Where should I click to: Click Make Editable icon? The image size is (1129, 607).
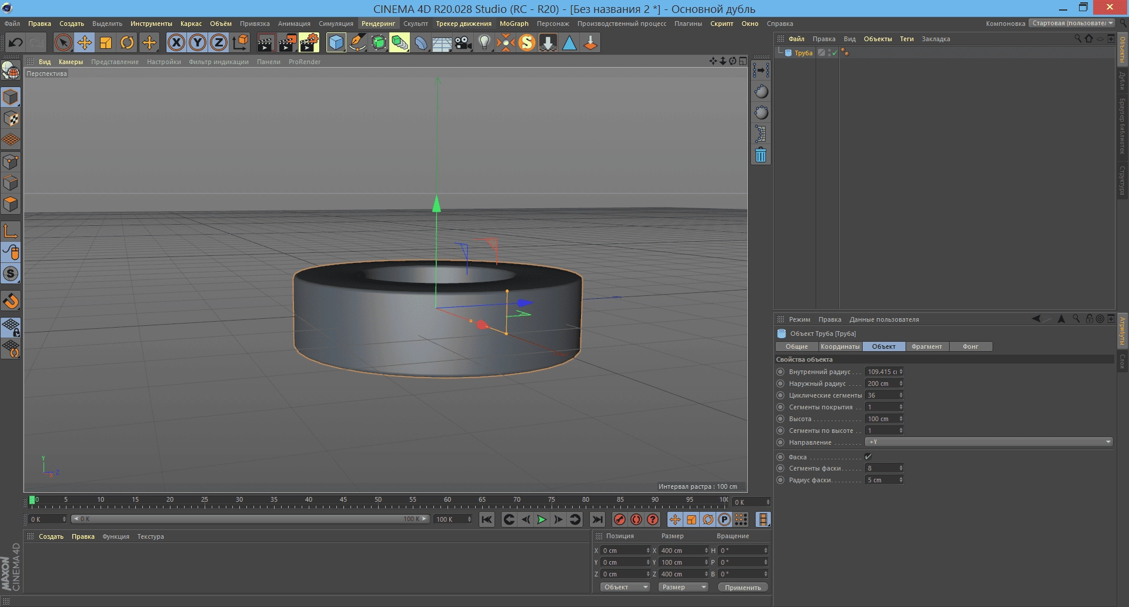coord(11,71)
